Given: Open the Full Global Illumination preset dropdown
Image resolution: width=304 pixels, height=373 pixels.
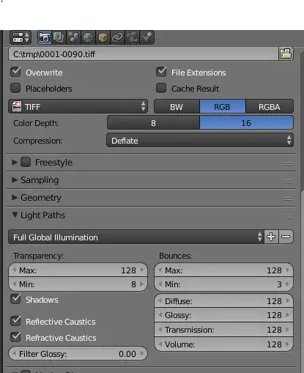Looking at the screenshot, I should tap(136, 237).
